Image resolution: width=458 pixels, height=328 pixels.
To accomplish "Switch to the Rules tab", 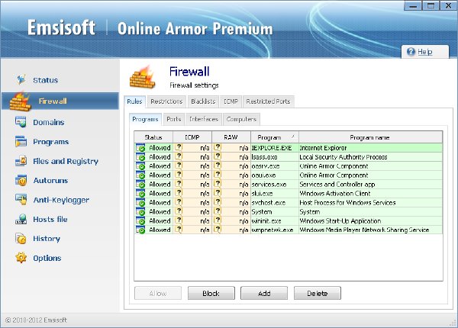I will point(134,101).
